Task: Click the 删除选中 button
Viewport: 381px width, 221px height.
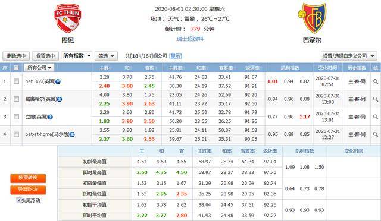Action: point(16,56)
